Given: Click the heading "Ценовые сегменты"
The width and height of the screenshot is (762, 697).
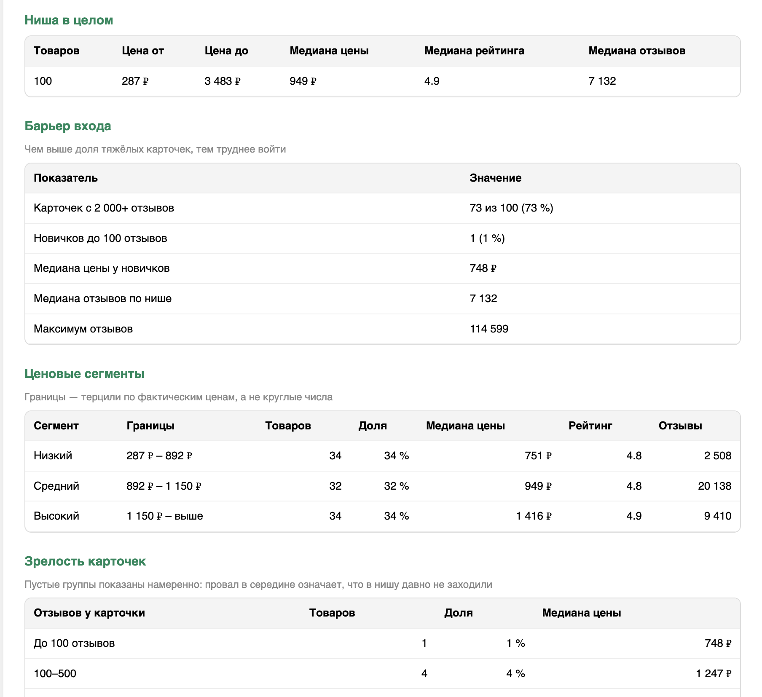Looking at the screenshot, I should pos(84,374).
